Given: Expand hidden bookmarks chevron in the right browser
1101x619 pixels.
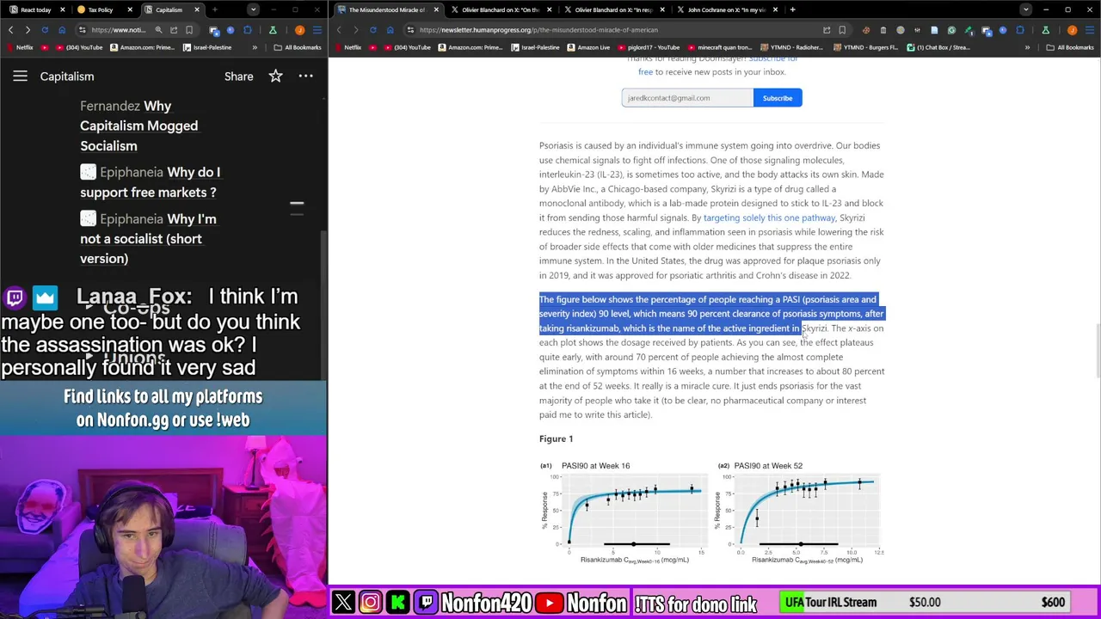Looking at the screenshot, I should (1027, 47).
